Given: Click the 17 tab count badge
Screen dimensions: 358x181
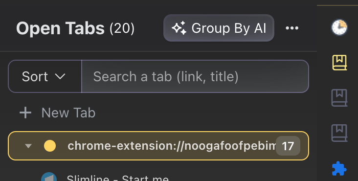Looking at the screenshot, I should click(x=288, y=146).
